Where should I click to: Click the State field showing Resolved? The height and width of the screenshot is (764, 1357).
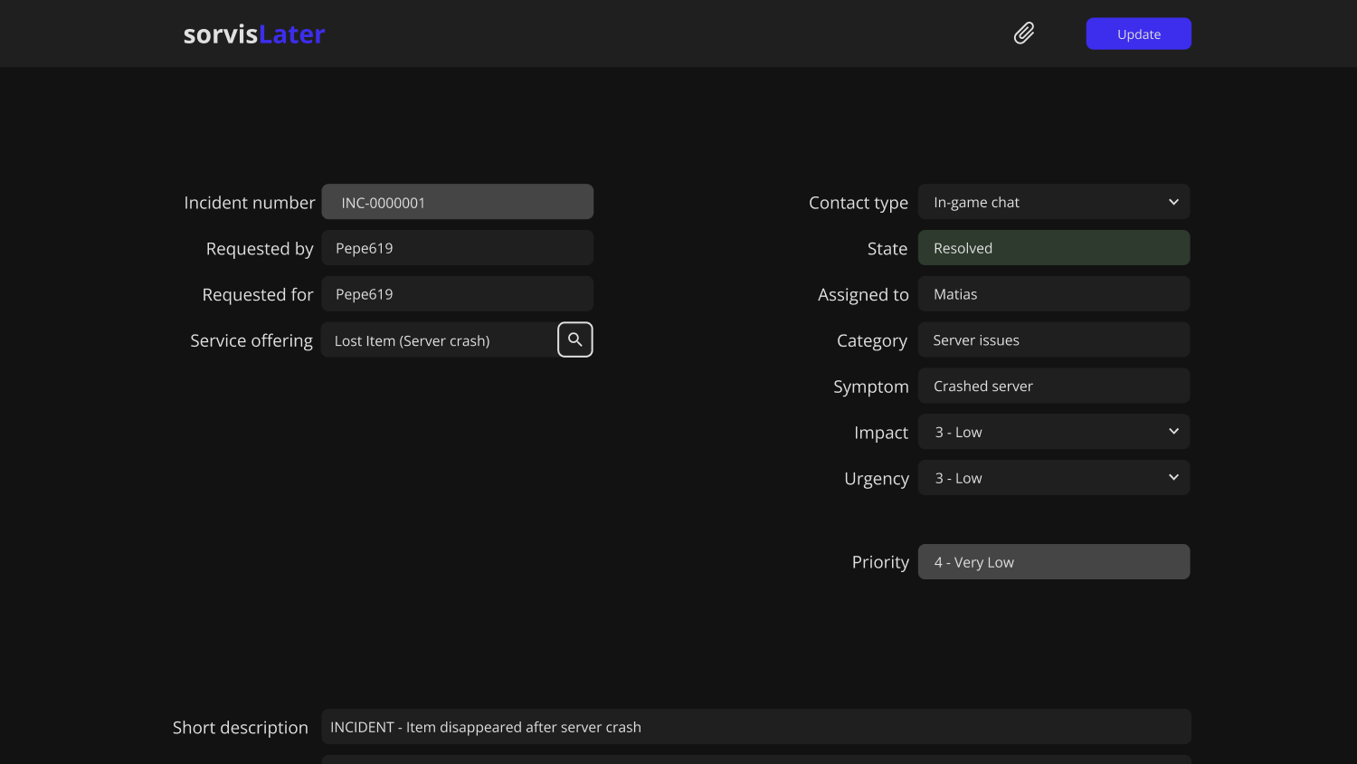[1054, 248]
